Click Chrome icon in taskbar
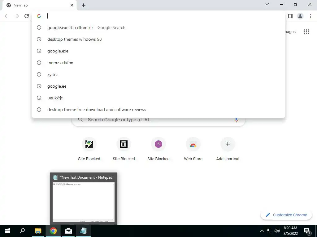This screenshot has height=237, width=317. pyautogui.click(x=53, y=231)
